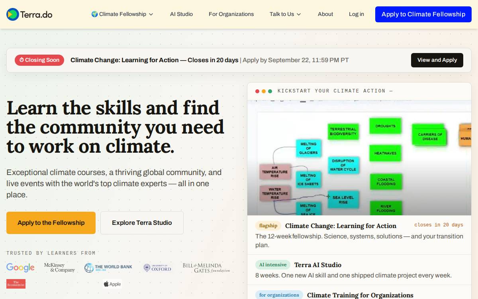The width and height of the screenshot is (478, 299).
Task: Click the blue Apply to Climate Fellowship button
Action: 423,14
